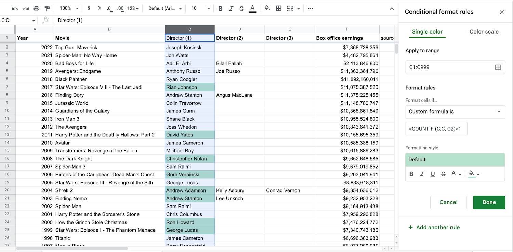Image resolution: width=513 pixels, height=252 pixels.
Task: Click the Director (2) header cell
Action: coord(240,38)
